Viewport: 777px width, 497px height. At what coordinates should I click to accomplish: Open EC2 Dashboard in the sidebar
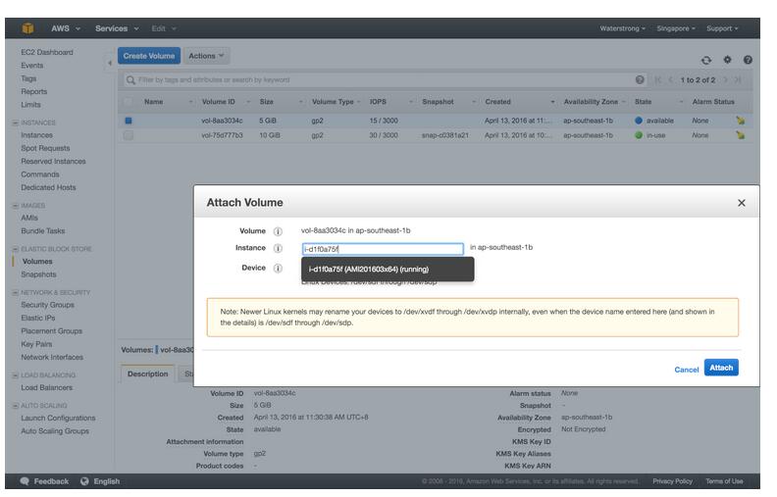point(46,53)
